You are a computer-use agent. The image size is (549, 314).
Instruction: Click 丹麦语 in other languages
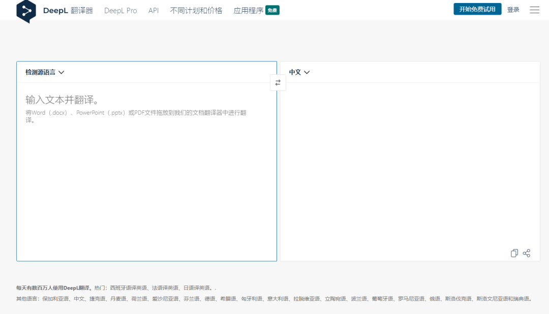pyautogui.click(x=118, y=299)
